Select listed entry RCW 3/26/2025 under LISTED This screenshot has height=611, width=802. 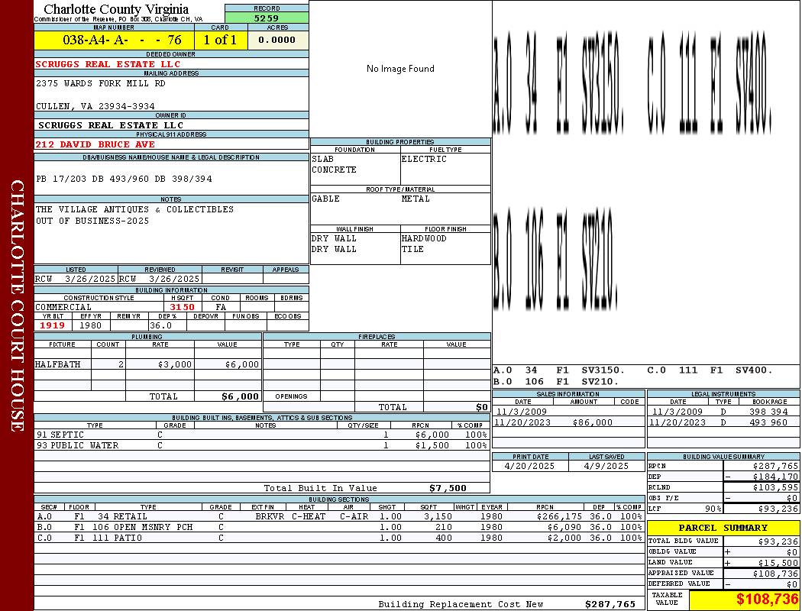coord(76,280)
